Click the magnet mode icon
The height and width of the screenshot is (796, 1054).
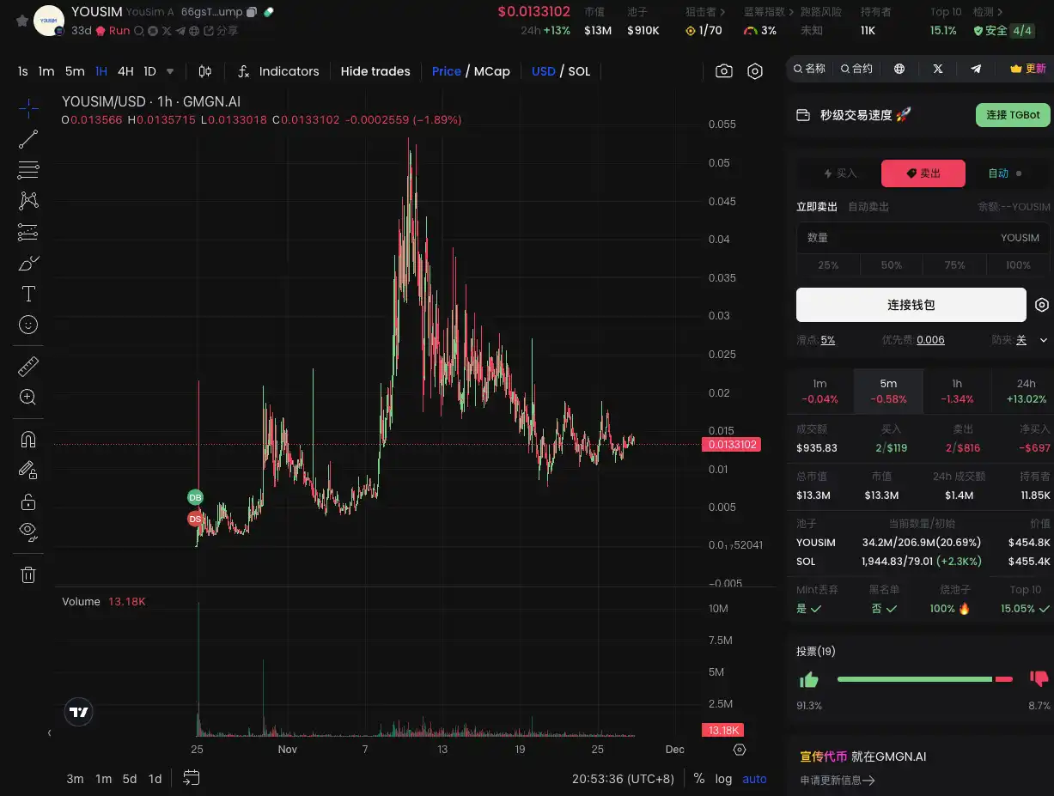[x=28, y=440]
